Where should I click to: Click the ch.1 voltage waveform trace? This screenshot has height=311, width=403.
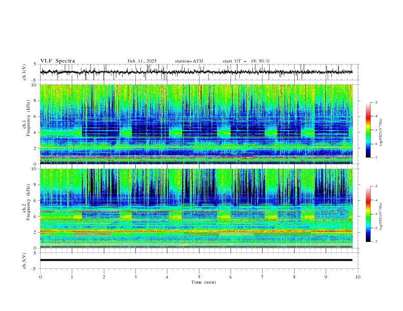(196, 72)
